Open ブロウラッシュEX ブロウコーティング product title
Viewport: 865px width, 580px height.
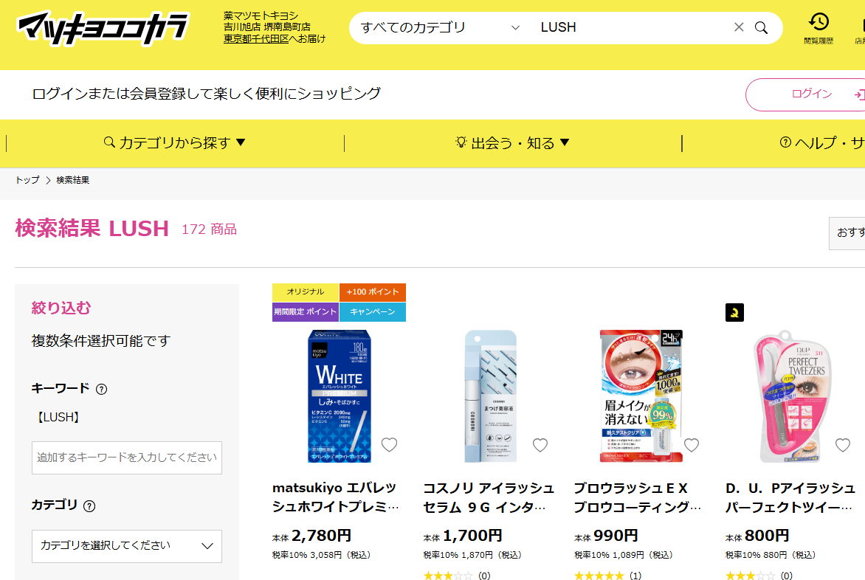click(x=637, y=497)
